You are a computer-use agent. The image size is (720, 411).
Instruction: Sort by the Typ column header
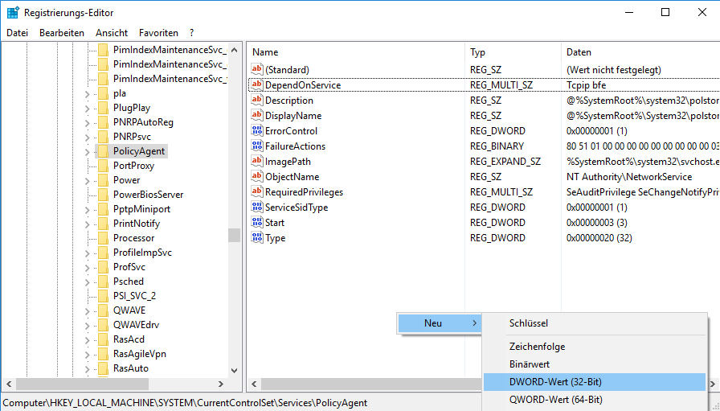tap(513, 52)
